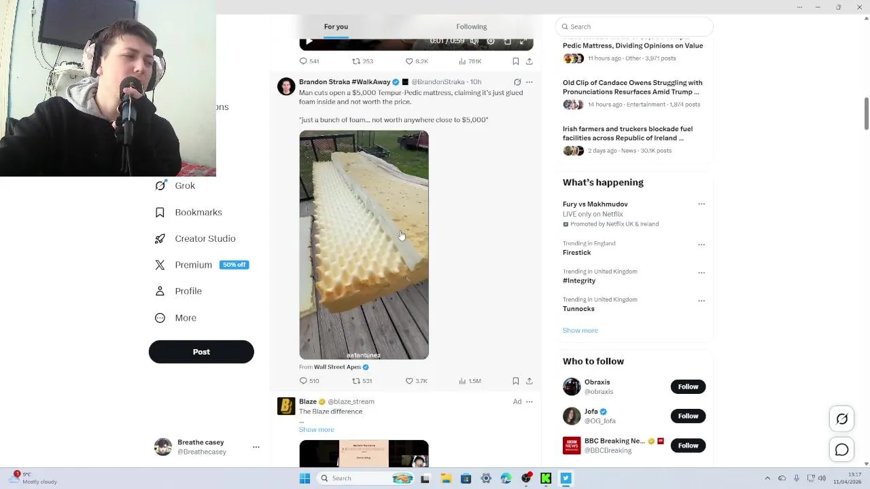This screenshot has width=870, height=489.
Task: Expand account menu next to Breathe casey
Action: tap(256, 447)
